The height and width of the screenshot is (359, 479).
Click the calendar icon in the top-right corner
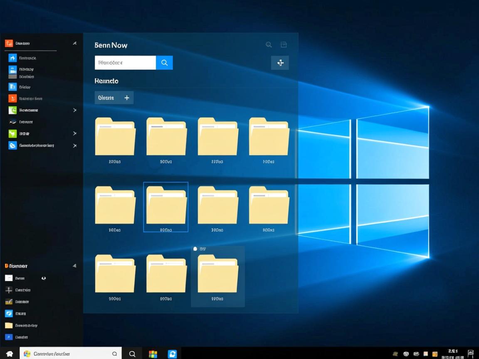coord(284,44)
